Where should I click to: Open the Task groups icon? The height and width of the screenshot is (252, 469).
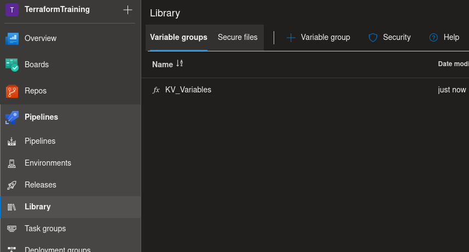11,228
